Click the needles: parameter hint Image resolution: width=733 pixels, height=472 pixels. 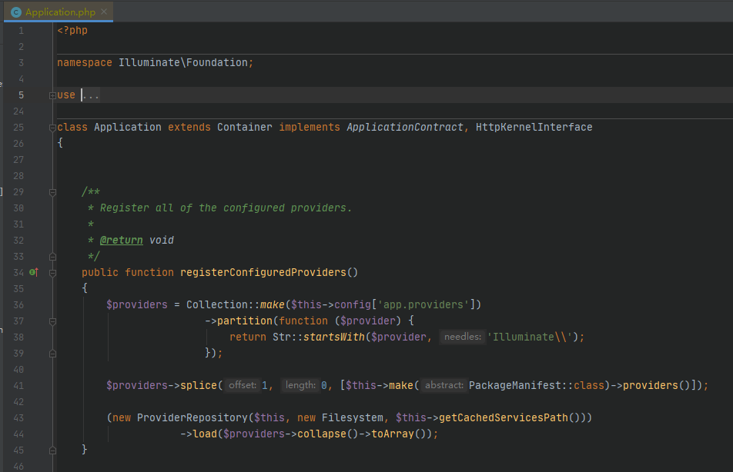462,337
